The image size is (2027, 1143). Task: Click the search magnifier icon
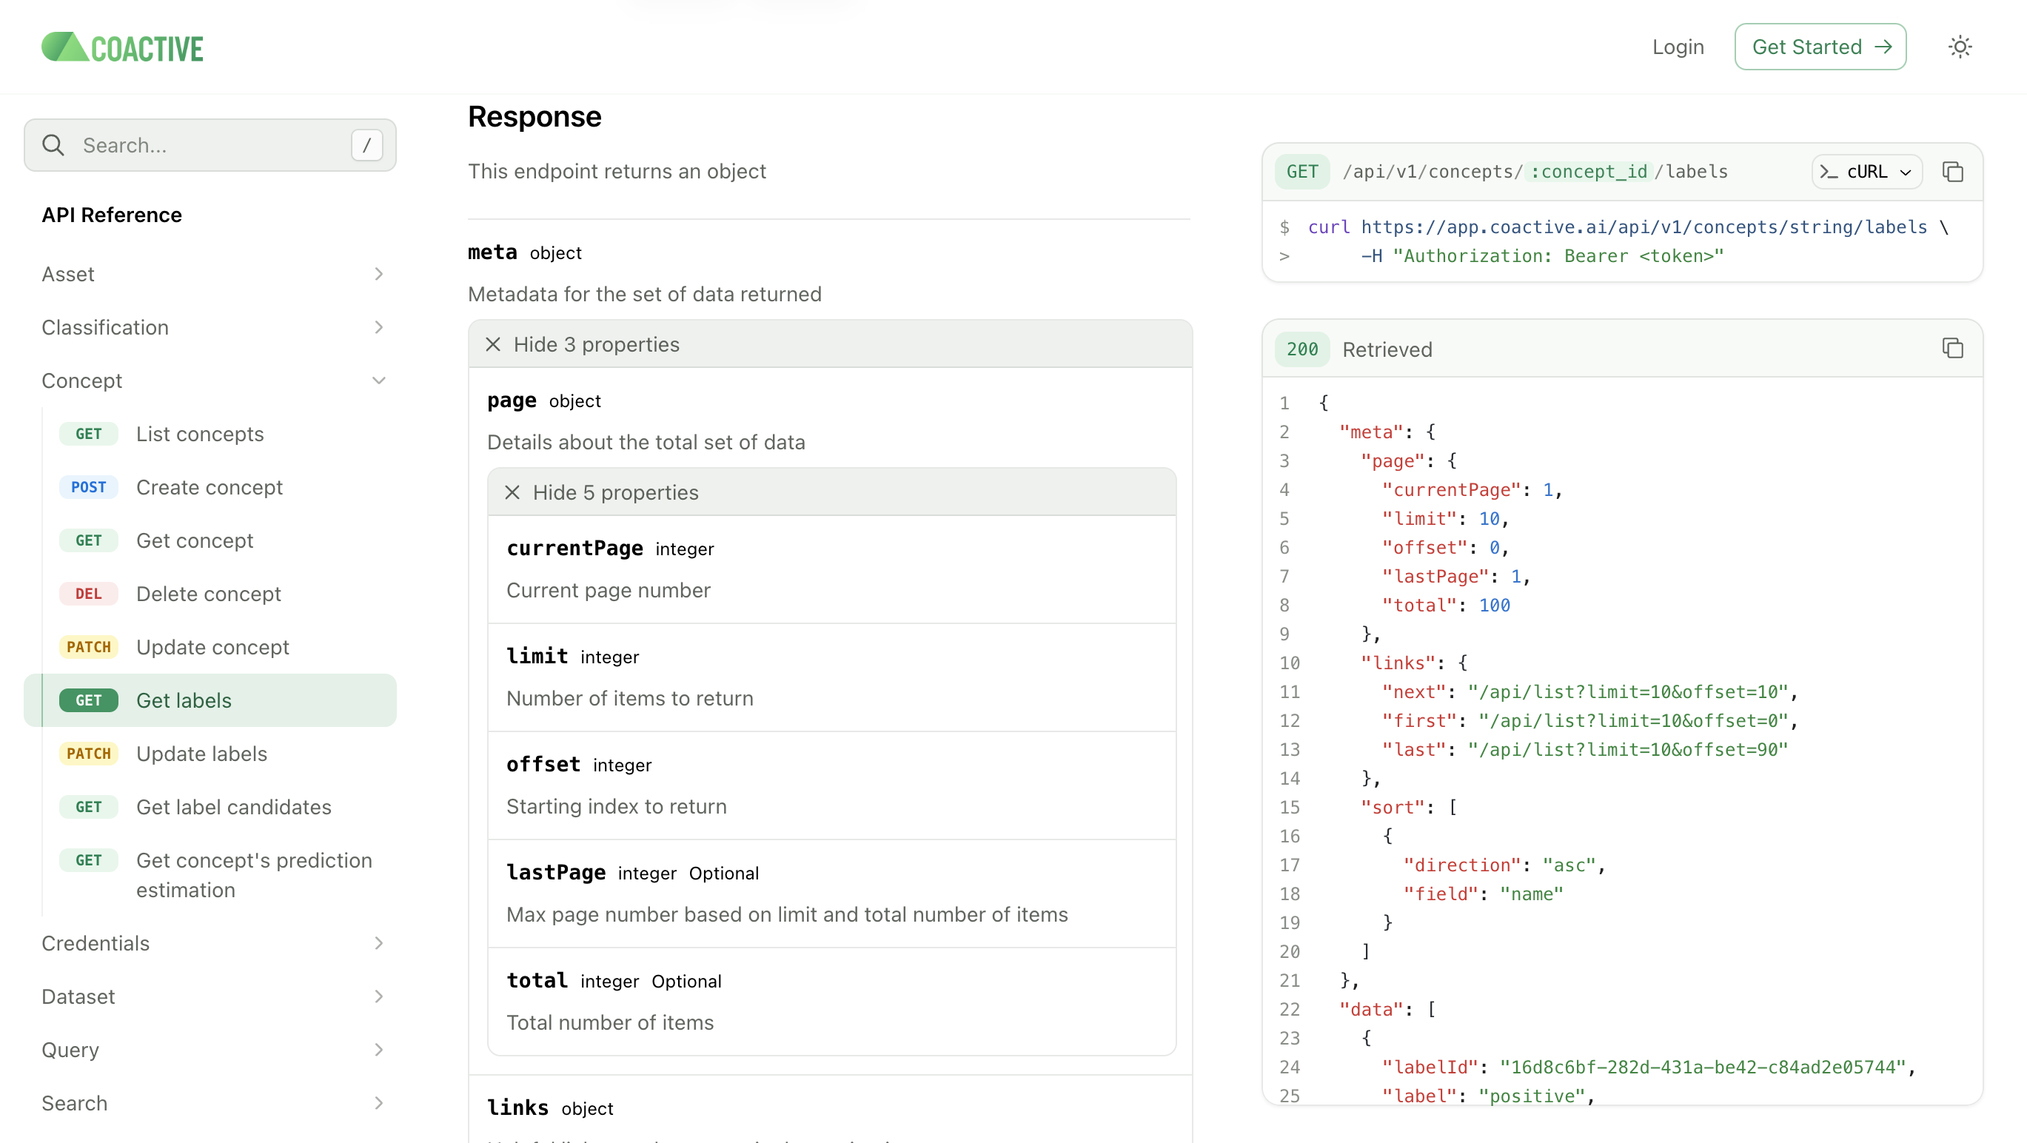(53, 145)
